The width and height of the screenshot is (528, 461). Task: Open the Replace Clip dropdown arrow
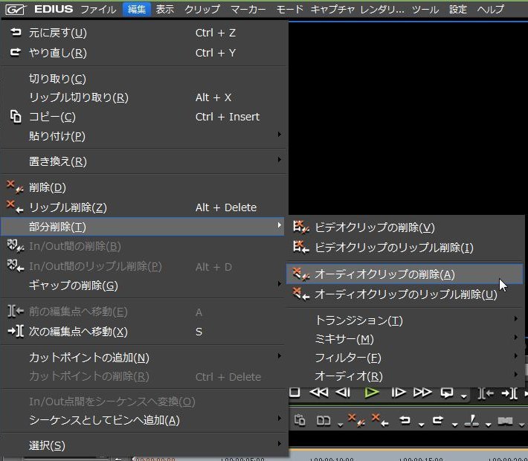coord(341,425)
